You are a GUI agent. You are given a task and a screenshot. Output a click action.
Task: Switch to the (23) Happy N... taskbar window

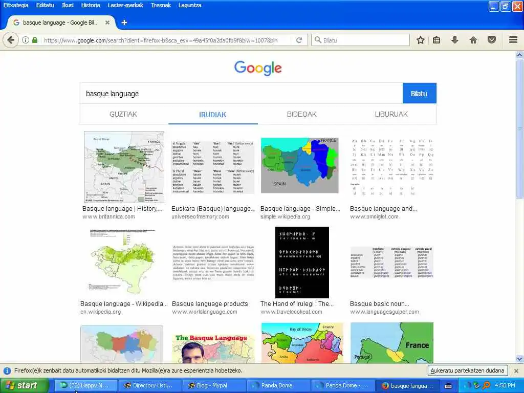(x=85, y=386)
